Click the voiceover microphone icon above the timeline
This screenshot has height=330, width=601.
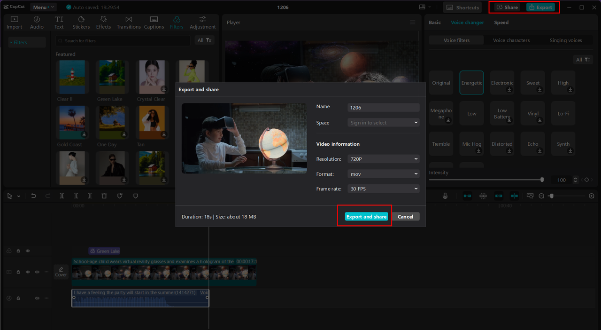point(445,196)
